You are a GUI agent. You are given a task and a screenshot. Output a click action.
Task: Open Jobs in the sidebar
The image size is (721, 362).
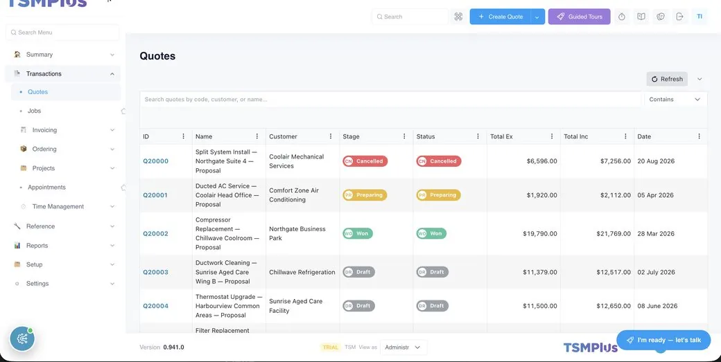(x=34, y=111)
